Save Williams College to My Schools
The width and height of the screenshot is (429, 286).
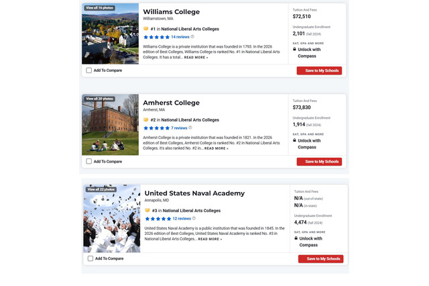(x=319, y=70)
